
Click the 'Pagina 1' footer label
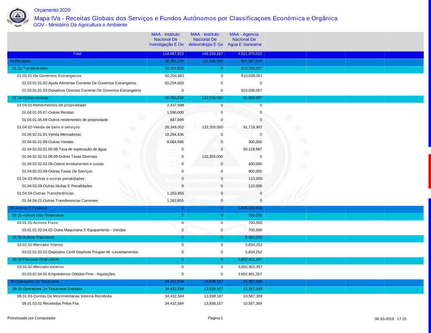tap(215, 318)
